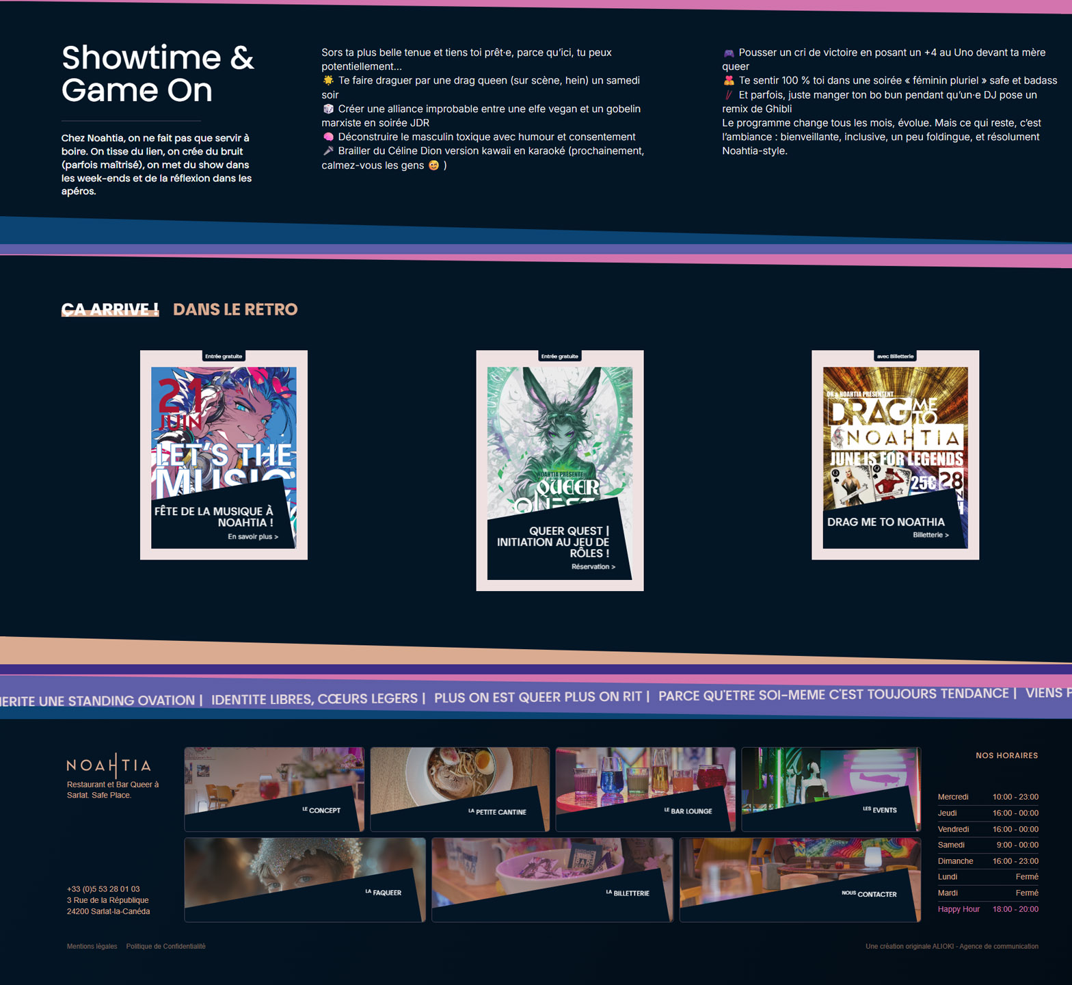Open the DANS LE RETRO tab
Screen dimensions: 1072x985
pos(235,309)
